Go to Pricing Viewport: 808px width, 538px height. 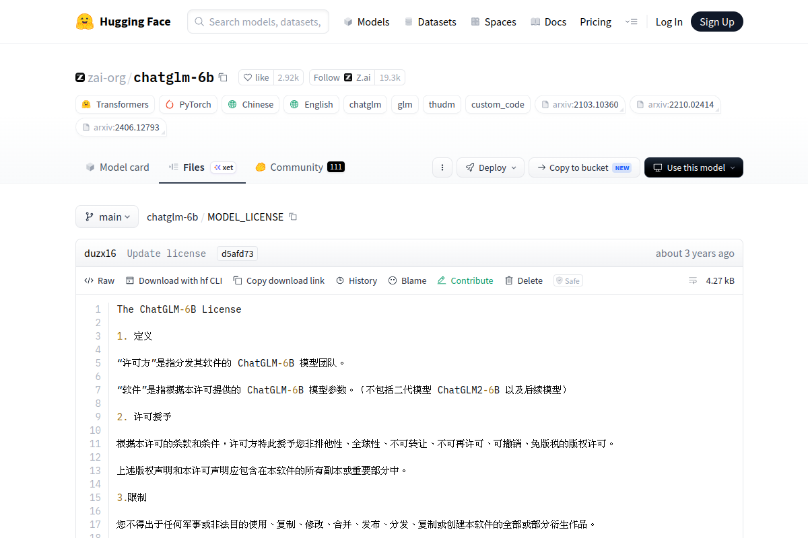pos(595,22)
